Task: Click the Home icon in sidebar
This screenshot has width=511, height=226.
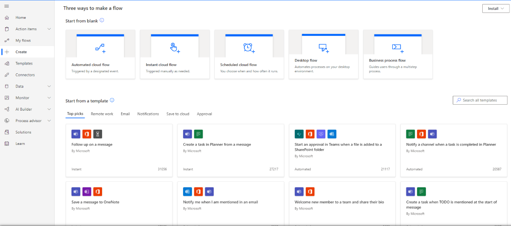Action: coord(7,18)
